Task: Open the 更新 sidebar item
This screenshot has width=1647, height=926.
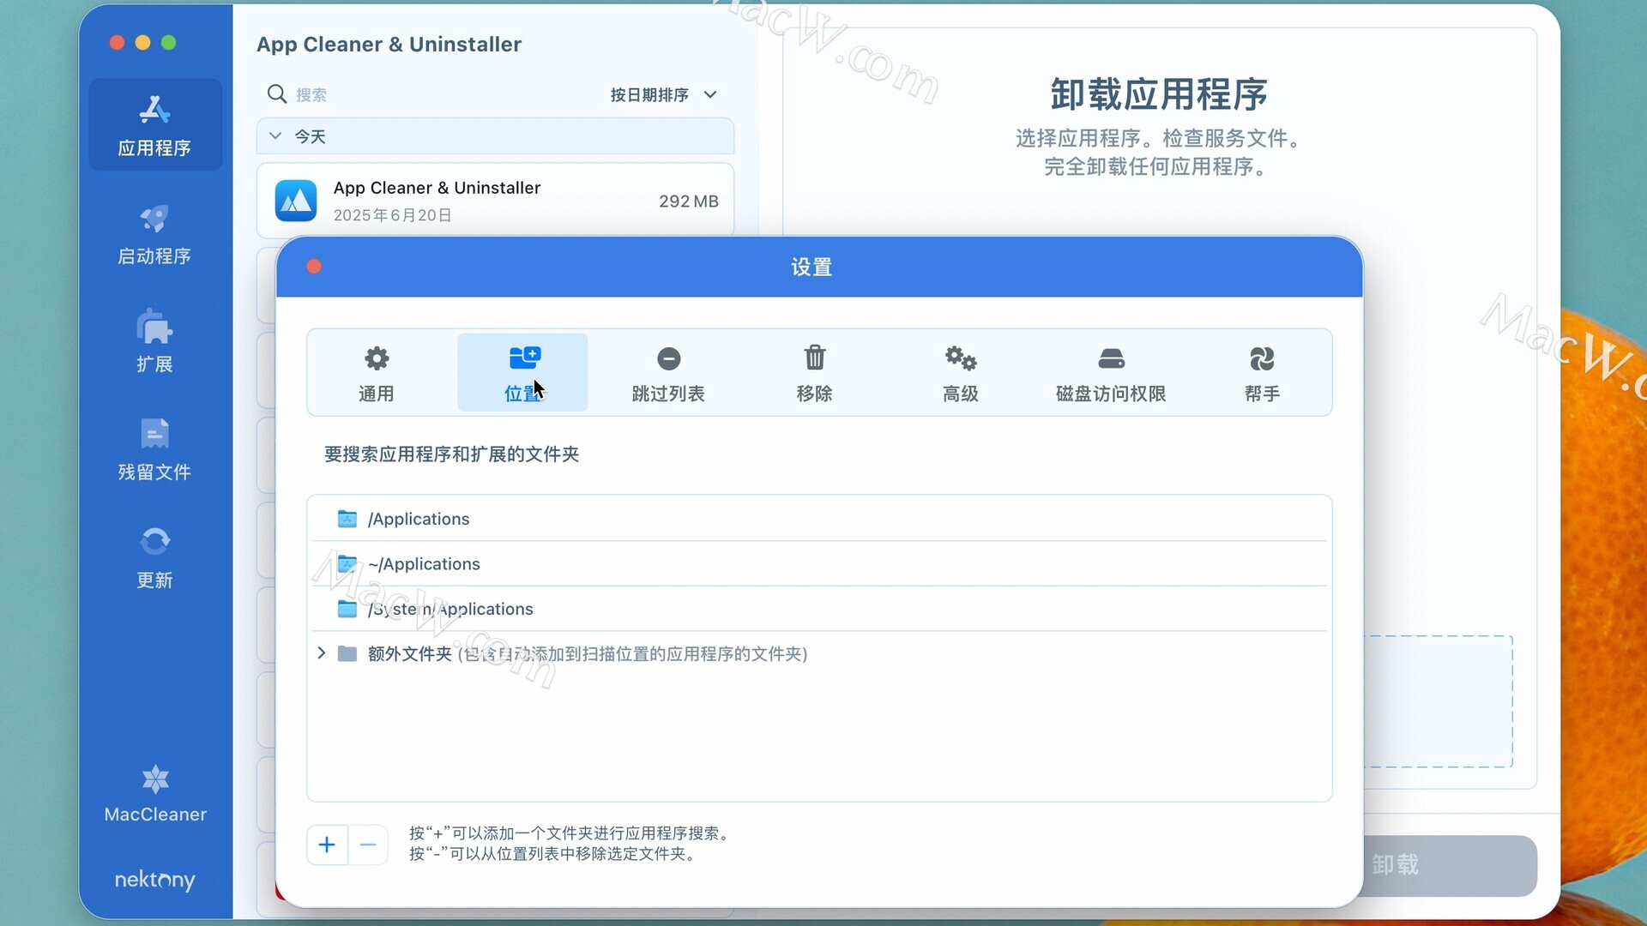Action: tap(155, 557)
